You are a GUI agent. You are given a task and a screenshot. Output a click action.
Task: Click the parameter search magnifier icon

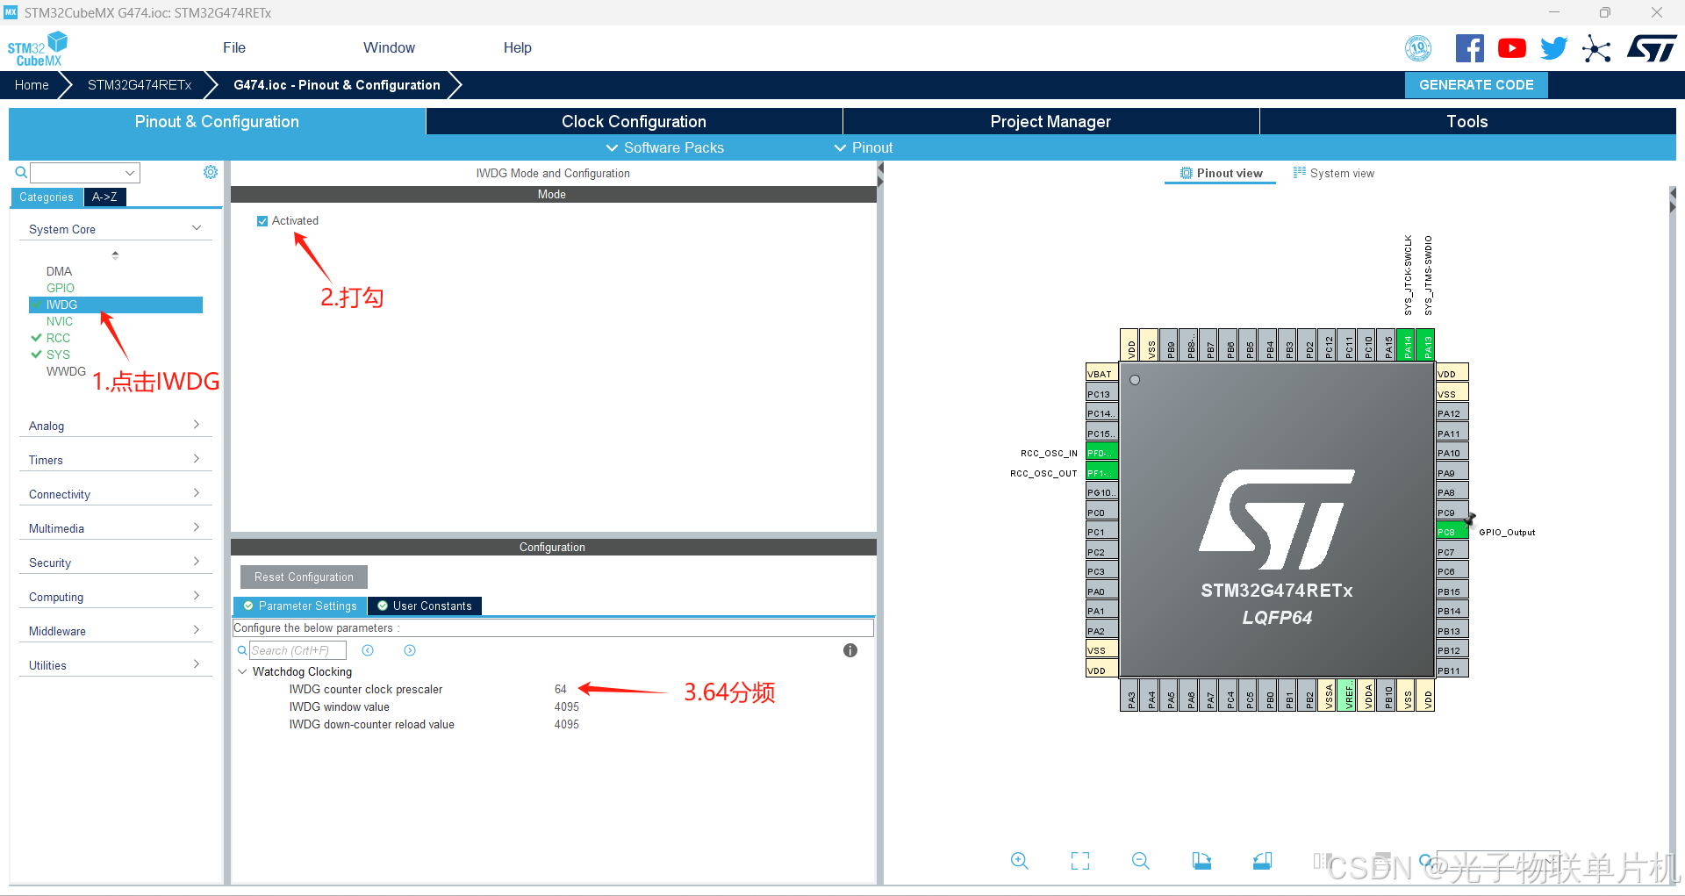coord(242,650)
